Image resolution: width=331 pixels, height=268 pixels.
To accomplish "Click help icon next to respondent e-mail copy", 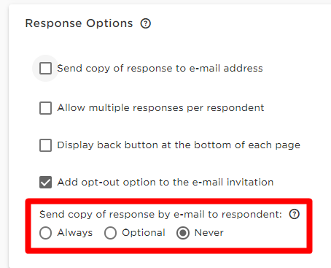I will [295, 214].
